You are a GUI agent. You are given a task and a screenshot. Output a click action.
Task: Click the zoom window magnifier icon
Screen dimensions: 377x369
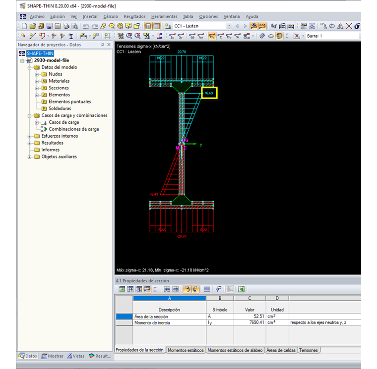(x=129, y=36)
